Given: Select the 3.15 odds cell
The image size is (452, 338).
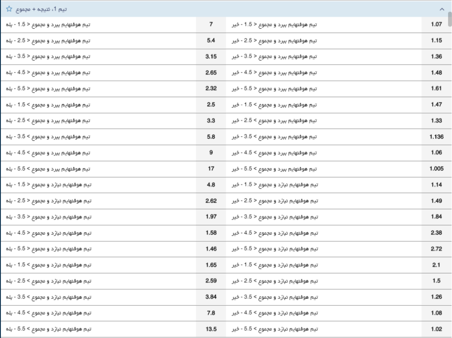Looking at the screenshot, I should tap(211, 57).
